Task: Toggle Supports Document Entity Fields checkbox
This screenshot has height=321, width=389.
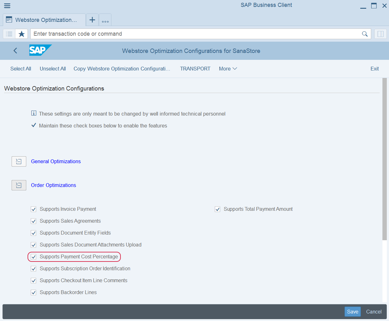Action: (x=33, y=233)
